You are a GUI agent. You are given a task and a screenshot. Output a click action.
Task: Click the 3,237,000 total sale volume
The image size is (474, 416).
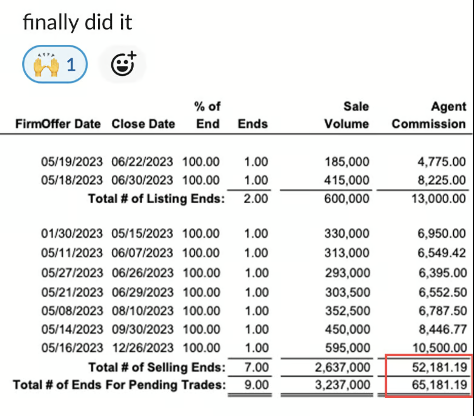(x=343, y=385)
